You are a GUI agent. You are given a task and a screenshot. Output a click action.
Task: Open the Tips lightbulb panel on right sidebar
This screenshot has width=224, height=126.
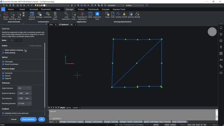(x=221, y=28)
